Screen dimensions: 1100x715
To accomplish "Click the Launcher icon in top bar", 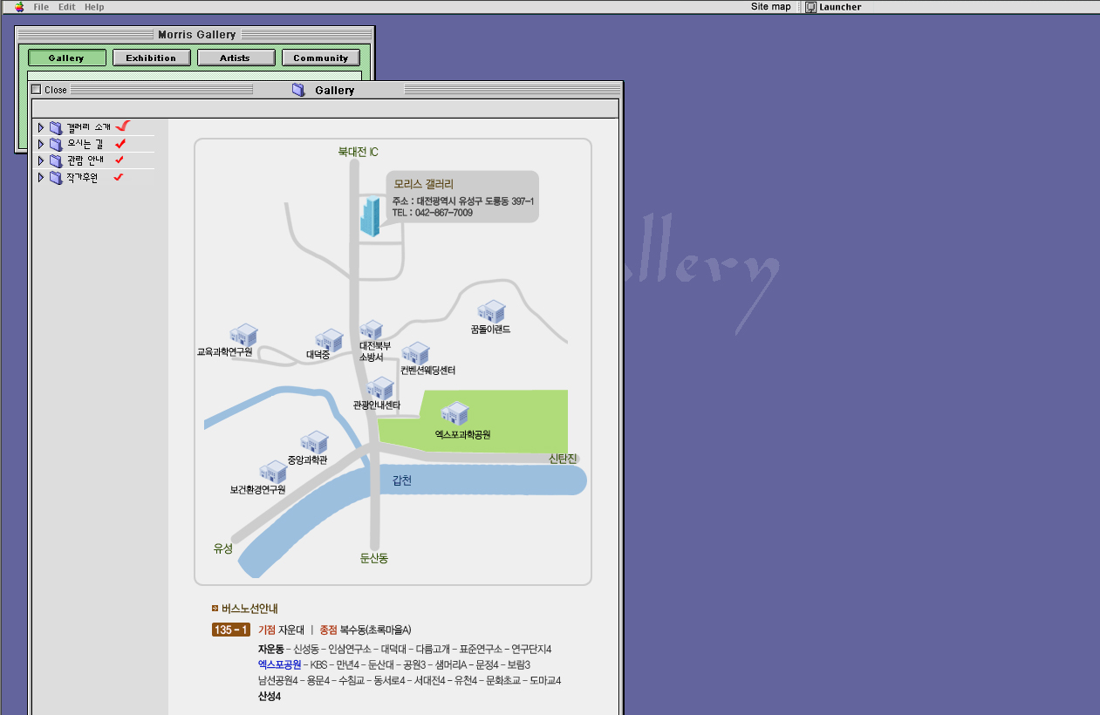I will (x=810, y=7).
